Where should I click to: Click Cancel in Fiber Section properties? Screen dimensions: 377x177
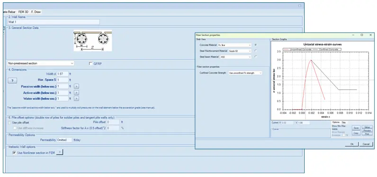tap(366, 144)
